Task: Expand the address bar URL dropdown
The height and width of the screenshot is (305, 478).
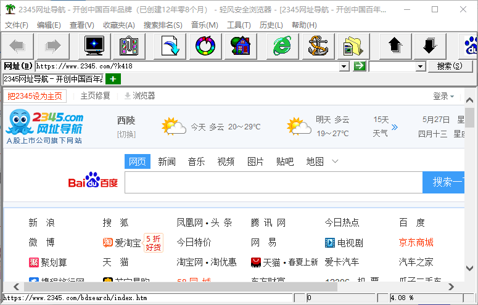Action: click(x=345, y=66)
